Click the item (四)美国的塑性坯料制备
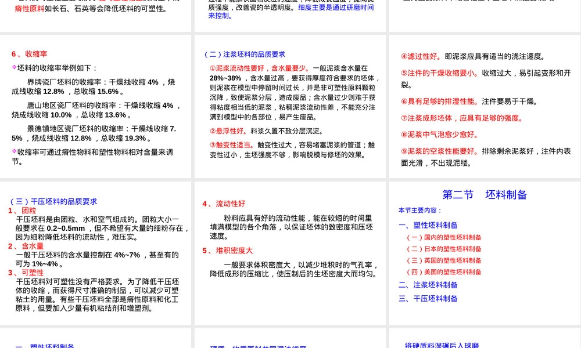 click(x=444, y=272)
